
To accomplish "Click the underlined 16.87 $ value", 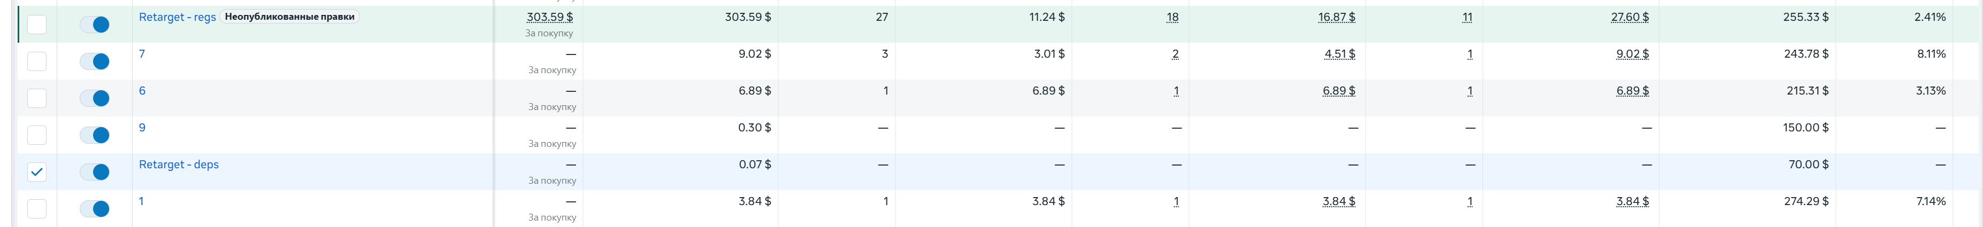I will (1337, 17).
